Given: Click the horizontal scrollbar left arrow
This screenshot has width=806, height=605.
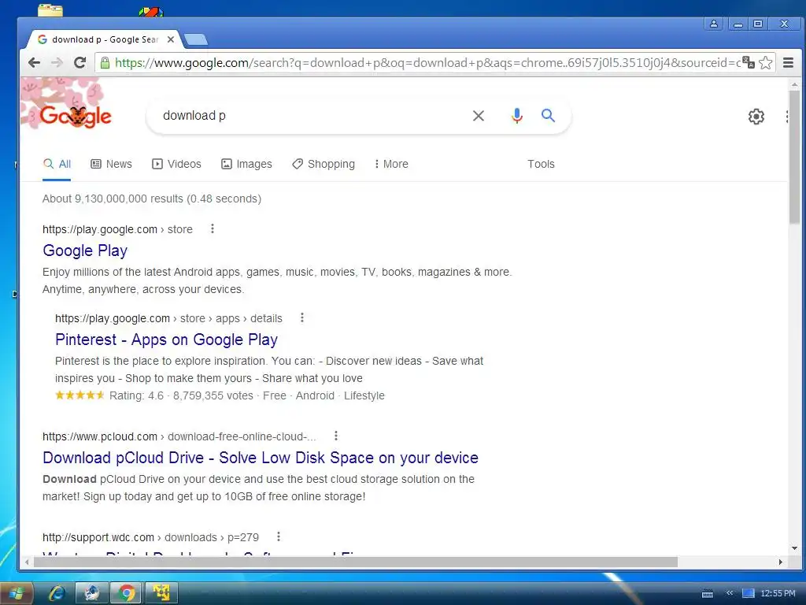Looking at the screenshot, I should (x=27, y=562).
